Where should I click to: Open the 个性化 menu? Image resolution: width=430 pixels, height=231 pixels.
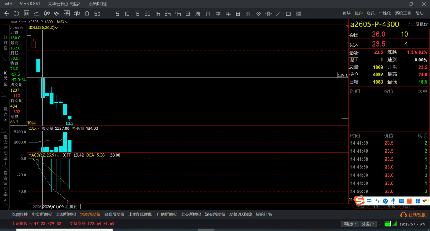tap(385, 13)
